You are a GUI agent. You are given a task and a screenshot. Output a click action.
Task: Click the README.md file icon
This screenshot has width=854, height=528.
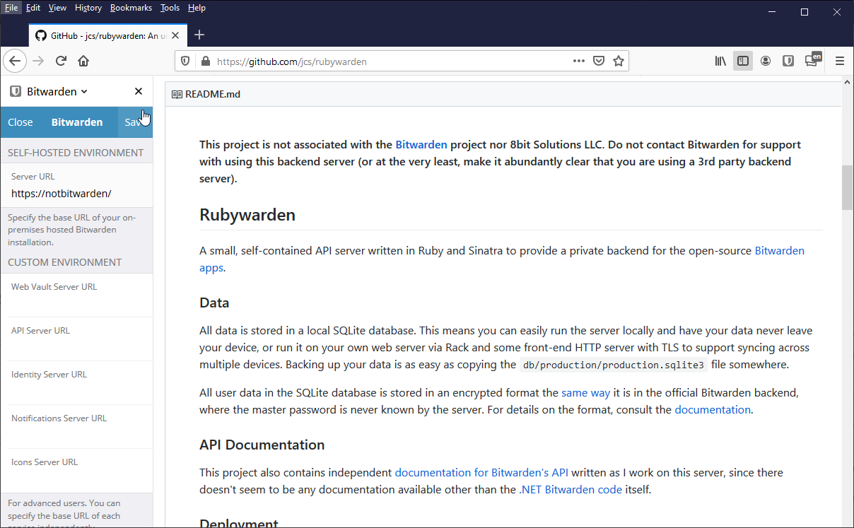pos(177,94)
